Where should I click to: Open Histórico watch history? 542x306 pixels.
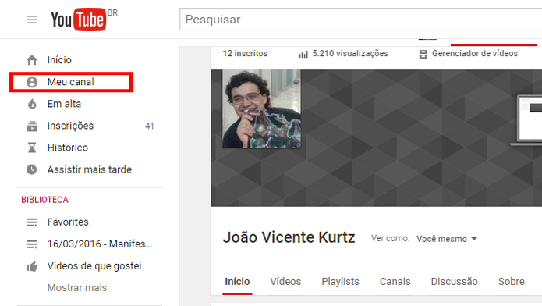pyautogui.click(x=68, y=148)
